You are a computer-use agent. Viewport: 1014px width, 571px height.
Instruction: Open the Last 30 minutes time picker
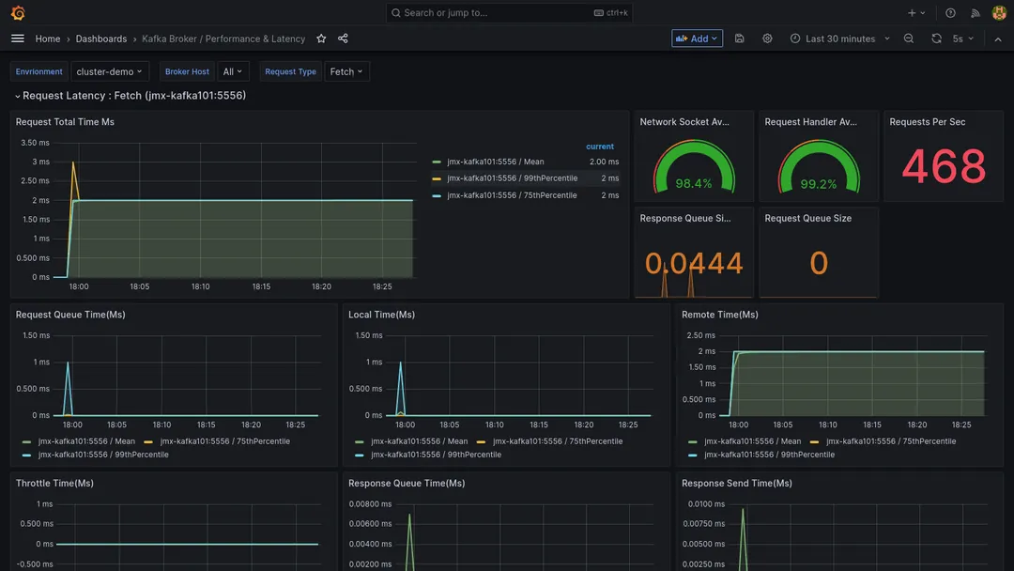[839, 39]
